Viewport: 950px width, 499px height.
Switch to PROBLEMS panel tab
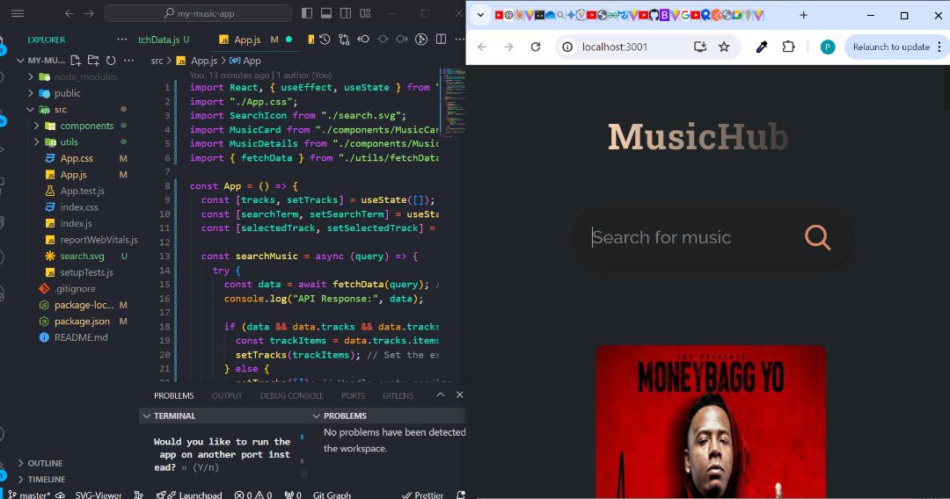[174, 395]
